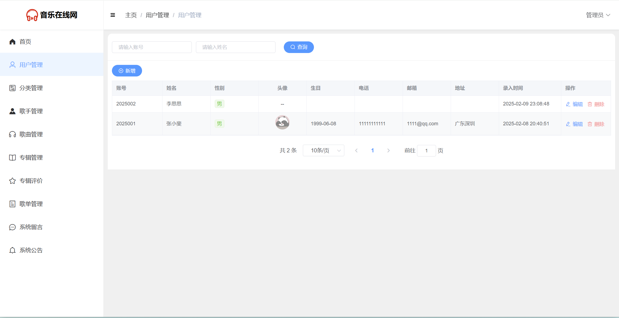The width and height of the screenshot is (619, 318).
Task: Open 歌单管理 in the sidebar
Action: click(x=31, y=204)
